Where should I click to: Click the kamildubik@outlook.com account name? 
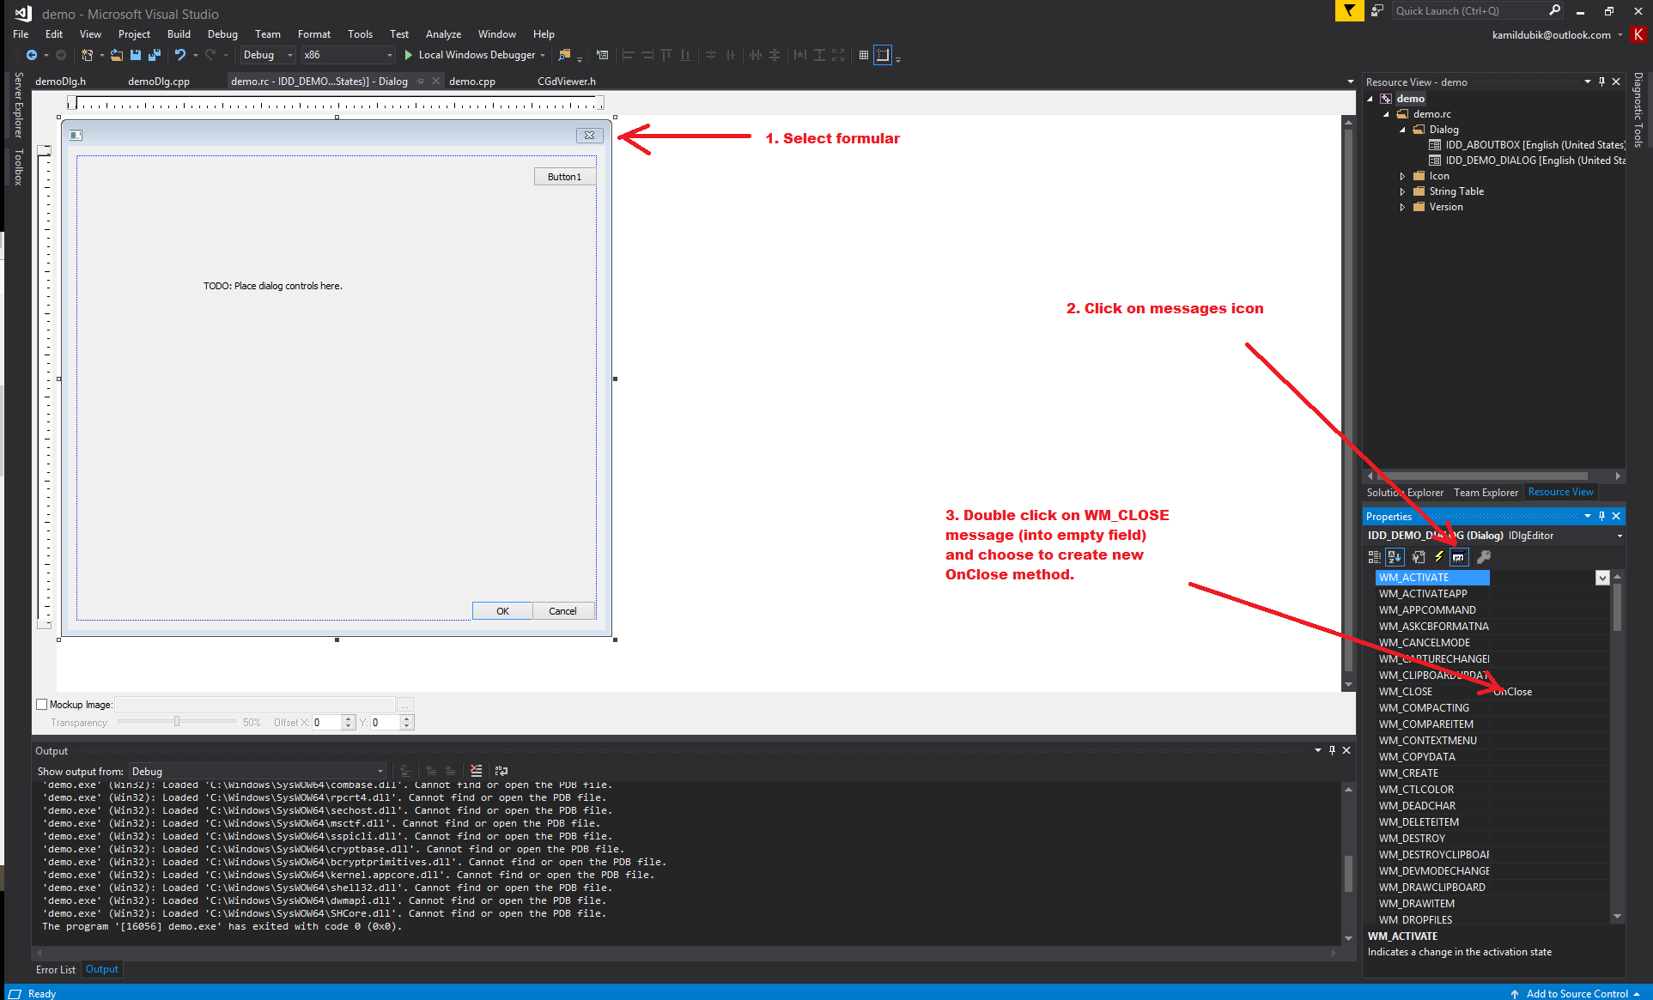coord(1551,35)
